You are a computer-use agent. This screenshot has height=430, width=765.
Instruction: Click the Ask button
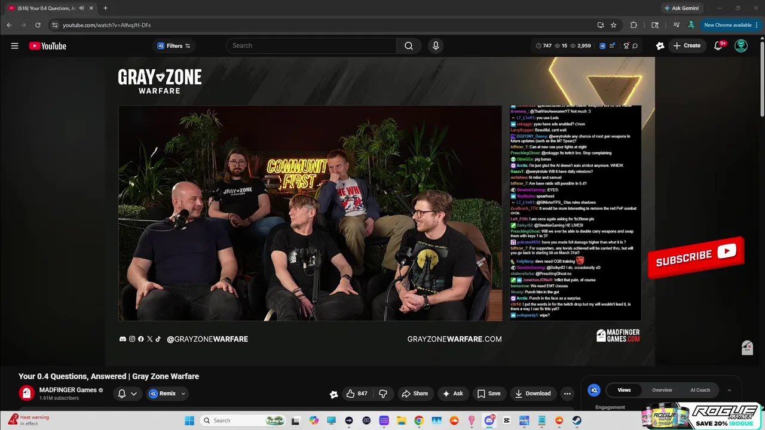coord(452,394)
